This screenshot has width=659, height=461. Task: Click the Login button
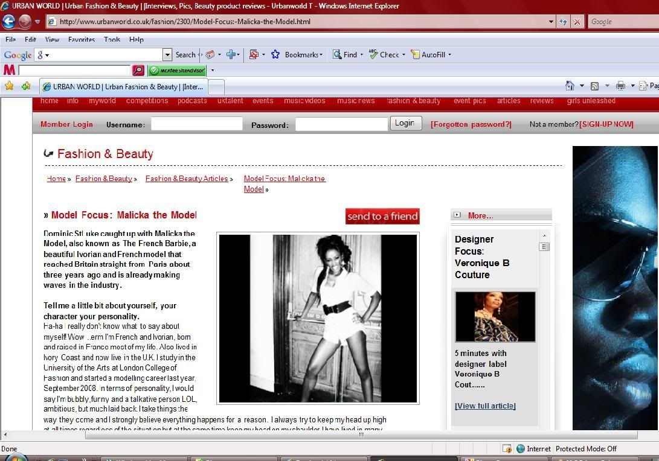[x=405, y=123]
